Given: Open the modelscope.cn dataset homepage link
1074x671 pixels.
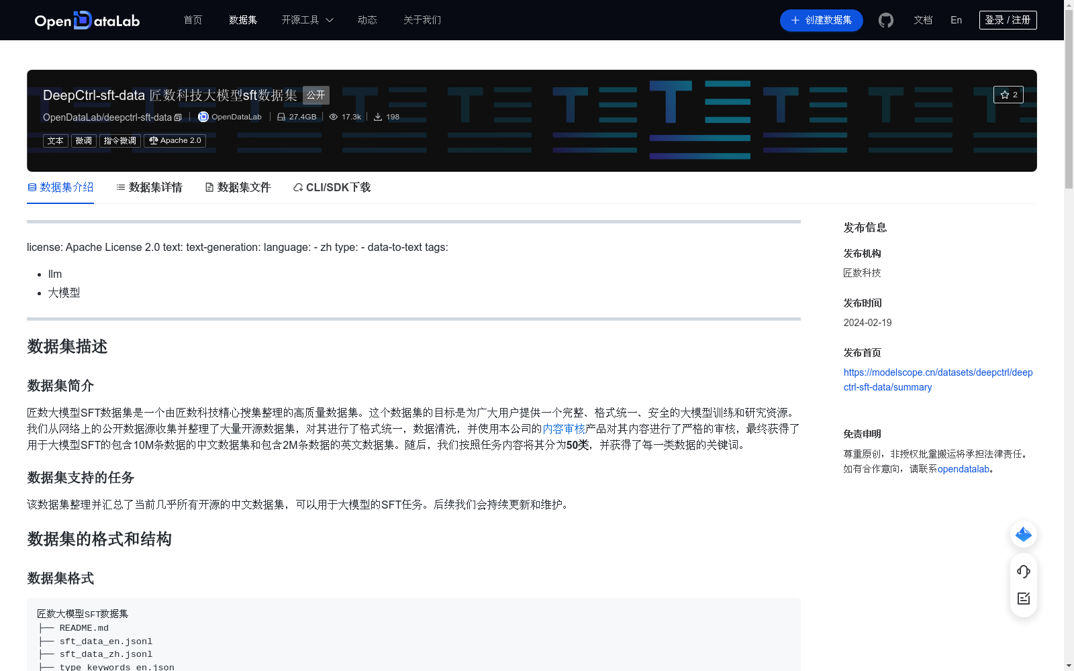Looking at the screenshot, I should 938,380.
